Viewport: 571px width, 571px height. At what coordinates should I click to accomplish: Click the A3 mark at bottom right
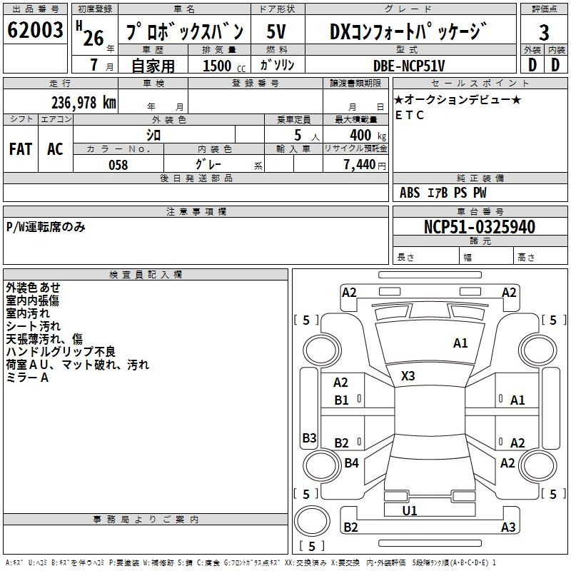(508, 527)
